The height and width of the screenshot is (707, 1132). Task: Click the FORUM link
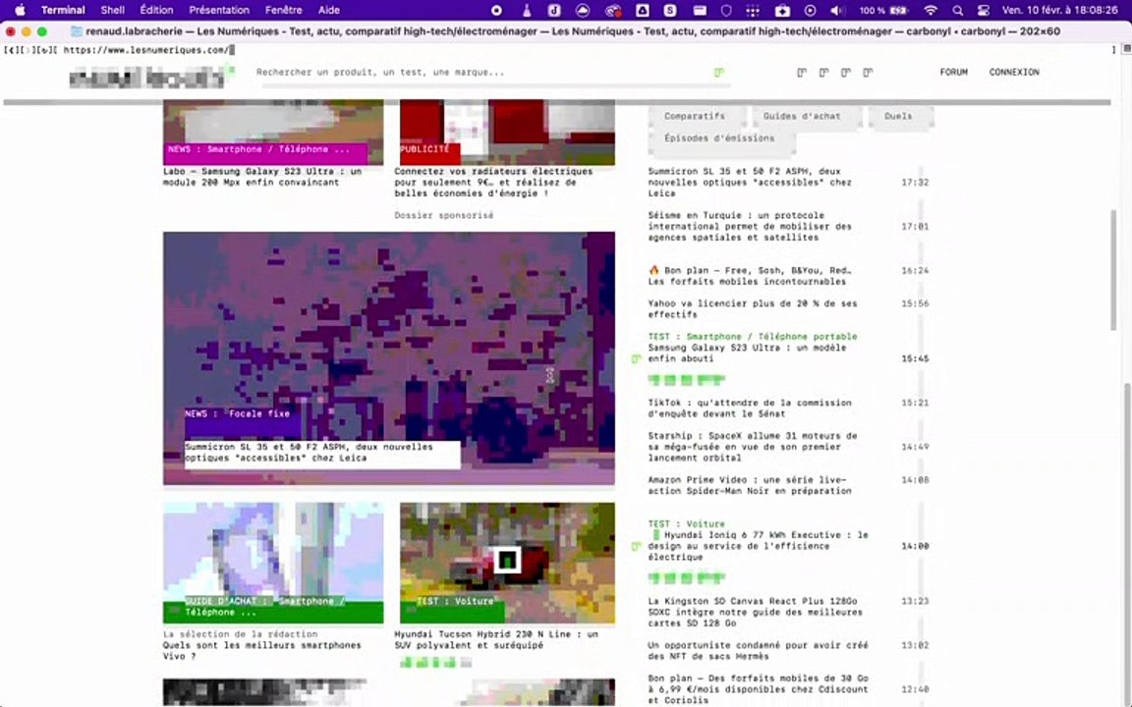(954, 72)
